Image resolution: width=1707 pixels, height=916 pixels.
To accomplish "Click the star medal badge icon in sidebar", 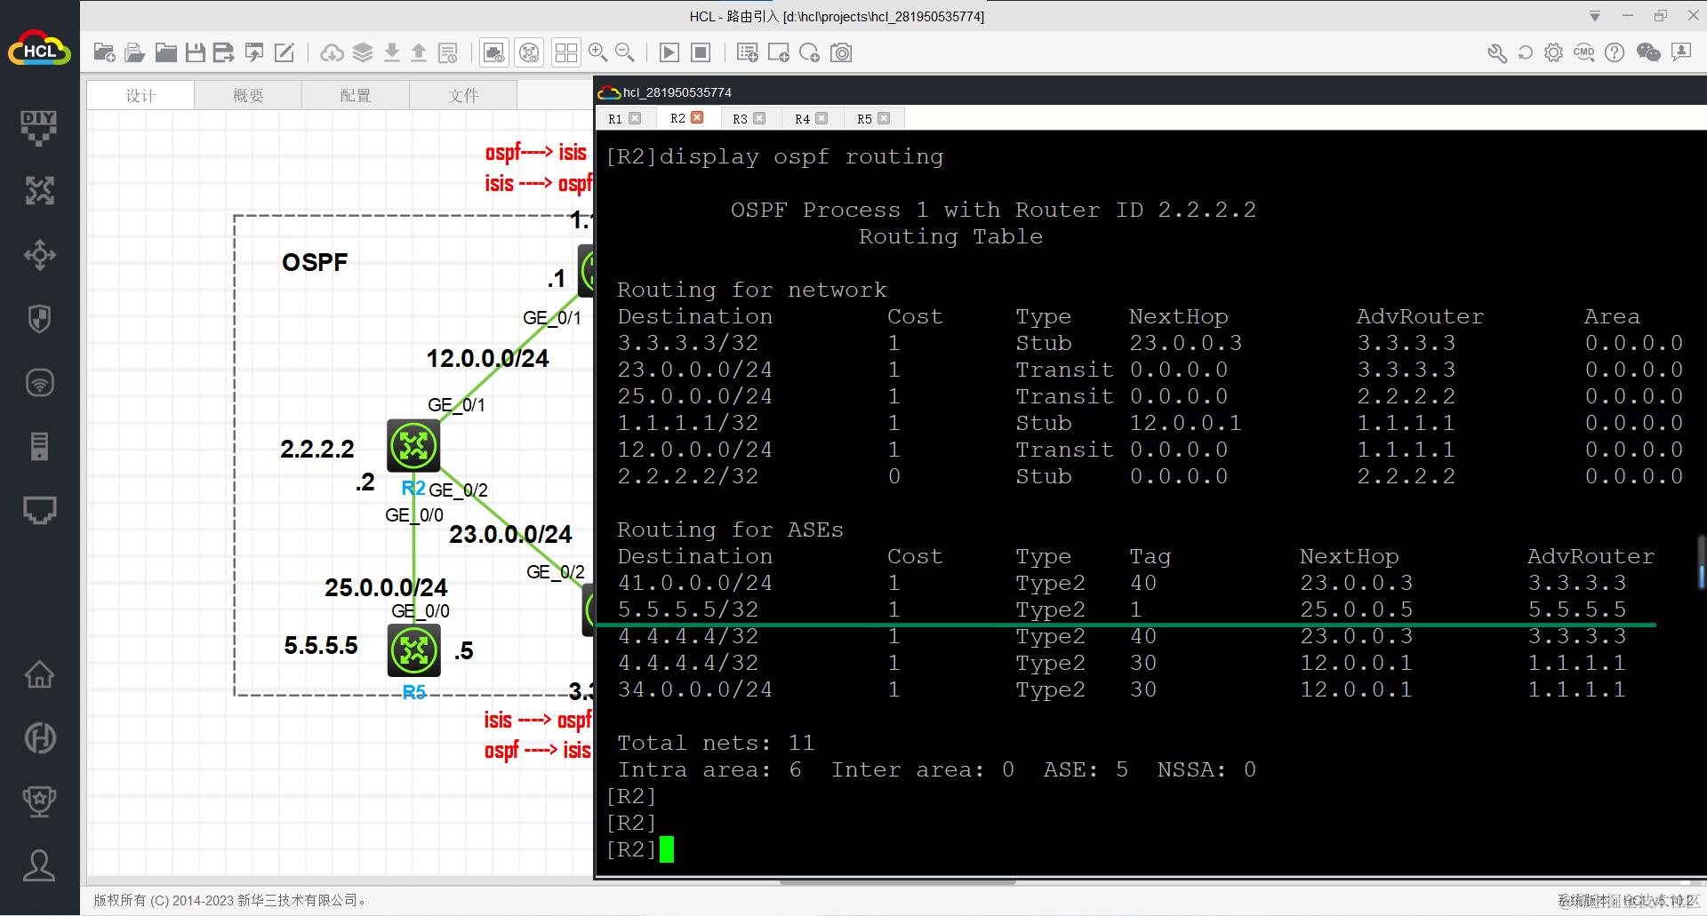I will click(x=39, y=801).
